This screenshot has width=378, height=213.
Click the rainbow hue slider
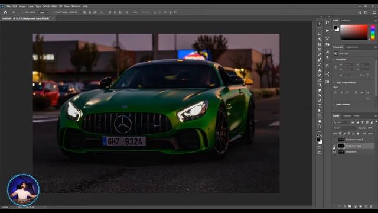(373, 32)
